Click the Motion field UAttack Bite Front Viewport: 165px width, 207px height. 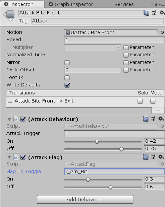[111, 32]
